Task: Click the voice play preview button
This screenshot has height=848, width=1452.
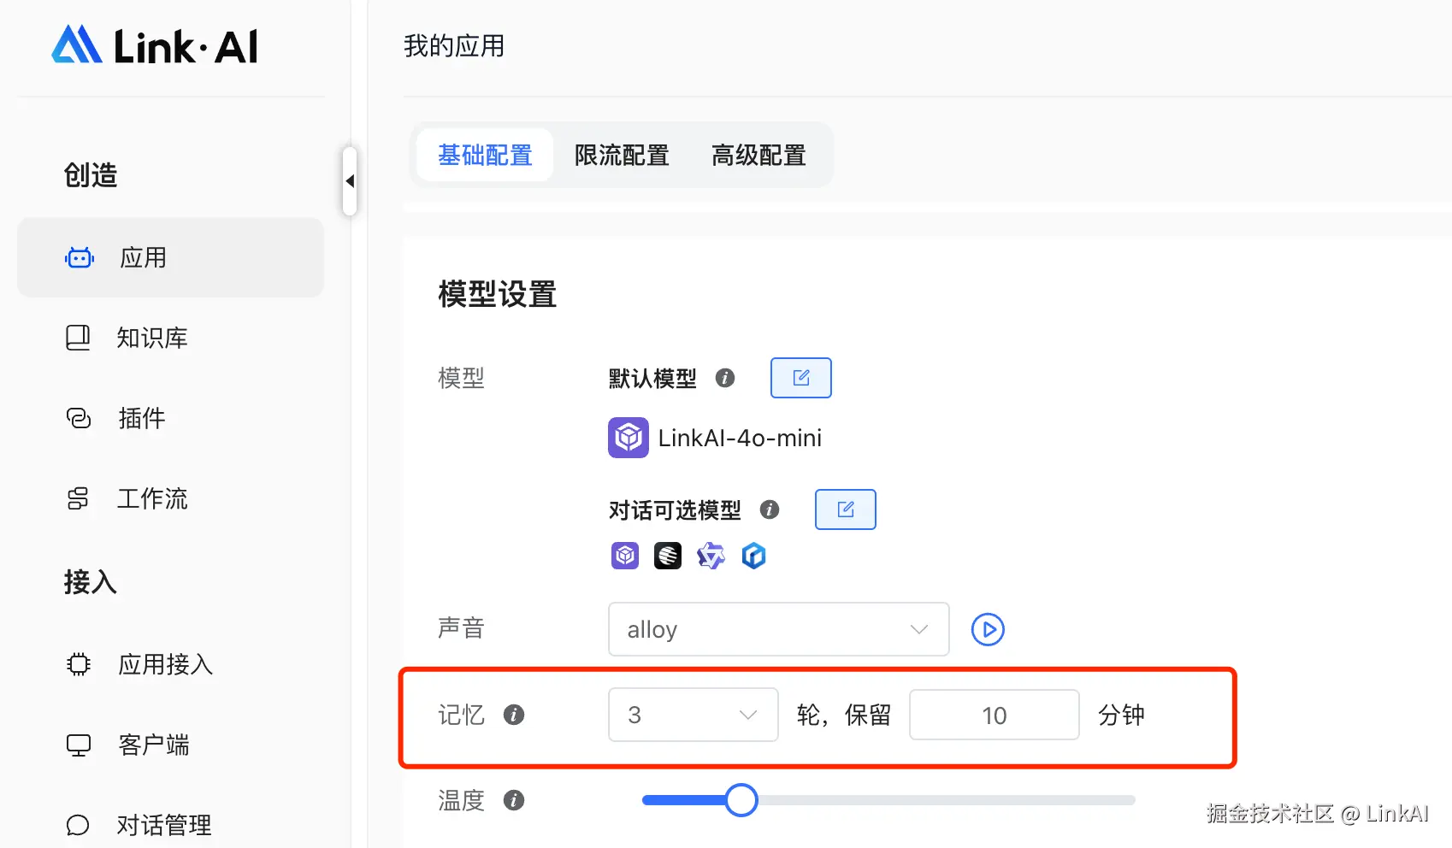Action: pos(988,629)
